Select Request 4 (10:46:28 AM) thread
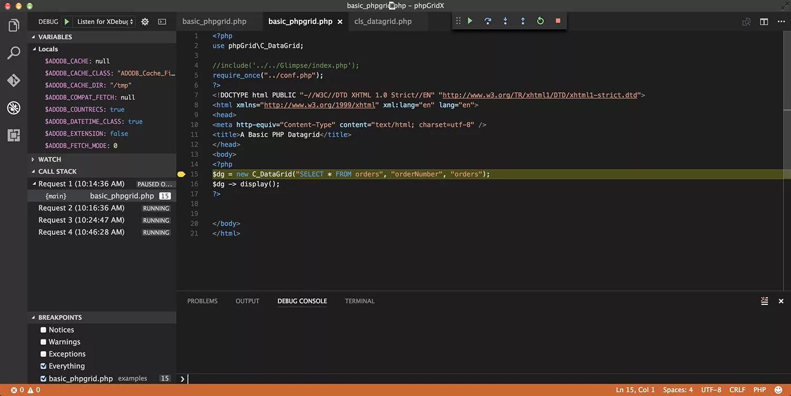 [102, 232]
